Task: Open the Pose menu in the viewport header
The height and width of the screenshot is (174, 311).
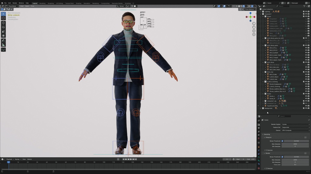Action: [x=32, y=6]
